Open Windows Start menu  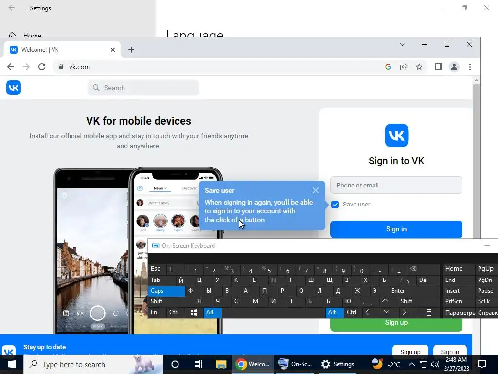click(12, 364)
